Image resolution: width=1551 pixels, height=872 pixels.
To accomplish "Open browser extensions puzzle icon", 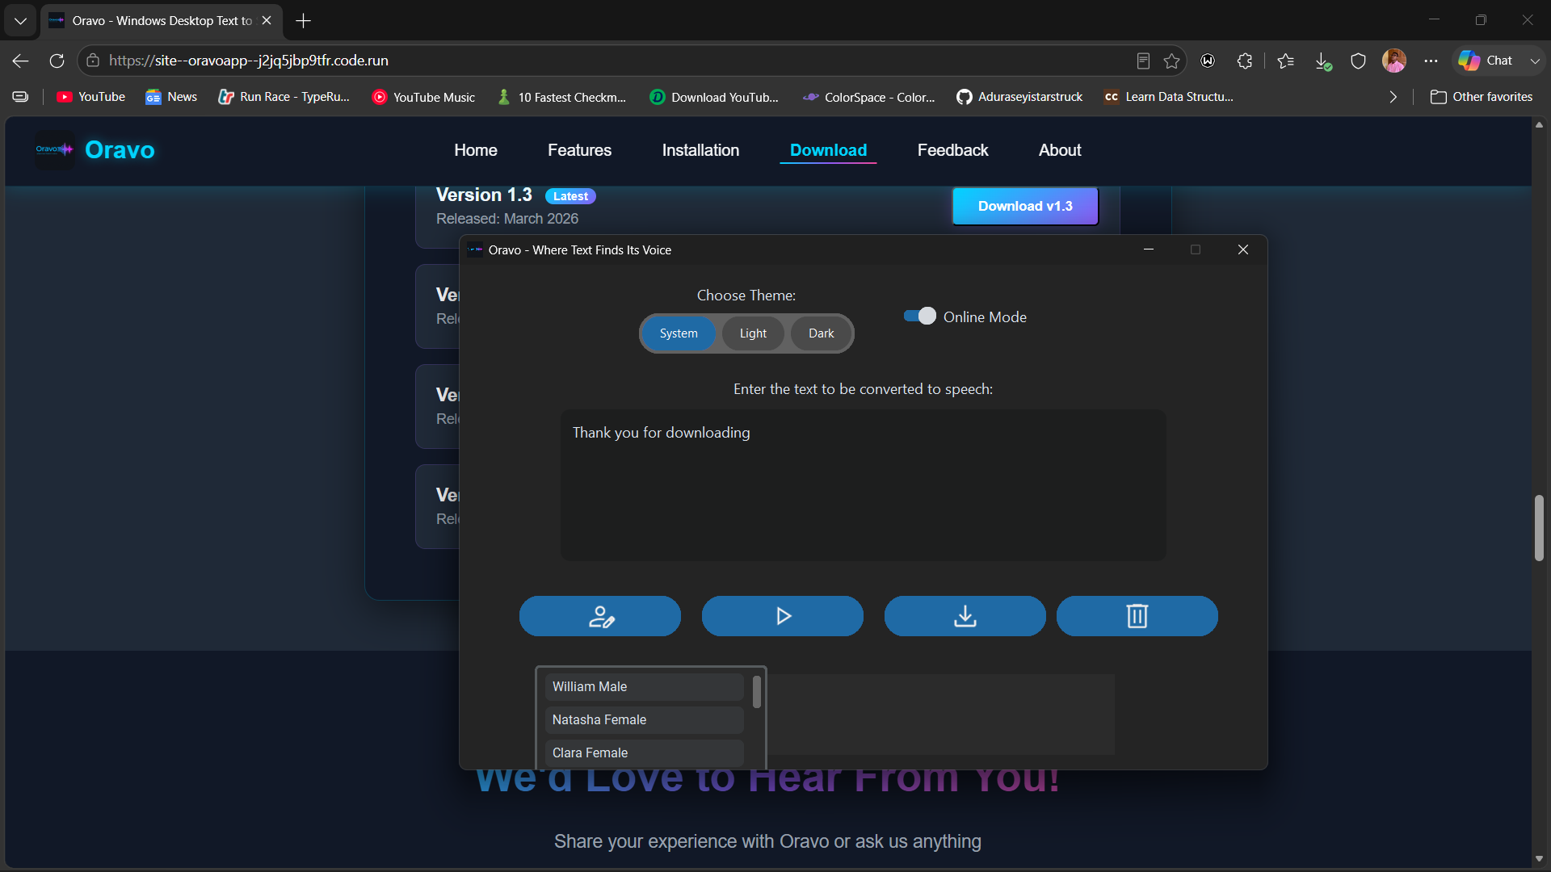I will [1245, 61].
